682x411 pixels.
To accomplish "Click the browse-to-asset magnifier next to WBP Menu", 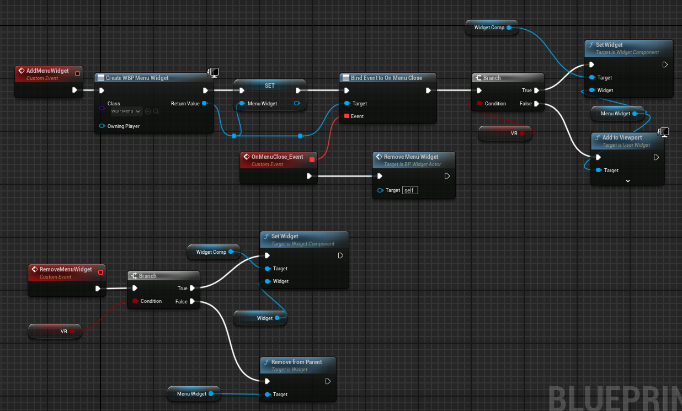I will pyautogui.click(x=156, y=111).
